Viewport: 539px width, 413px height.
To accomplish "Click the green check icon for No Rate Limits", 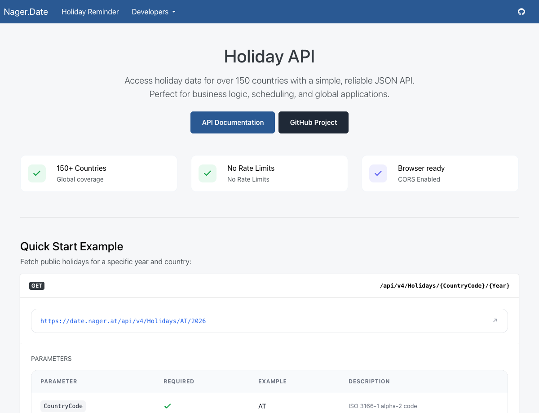I will click(x=208, y=173).
